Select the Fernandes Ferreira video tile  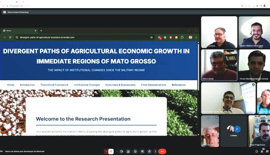coord(254,65)
